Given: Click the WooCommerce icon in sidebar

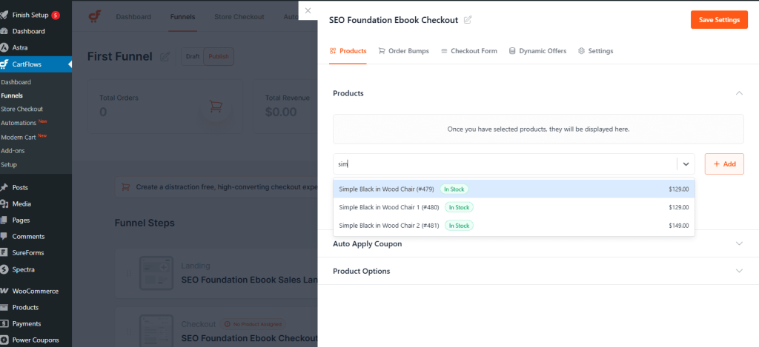Looking at the screenshot, I should click(4, 291).
